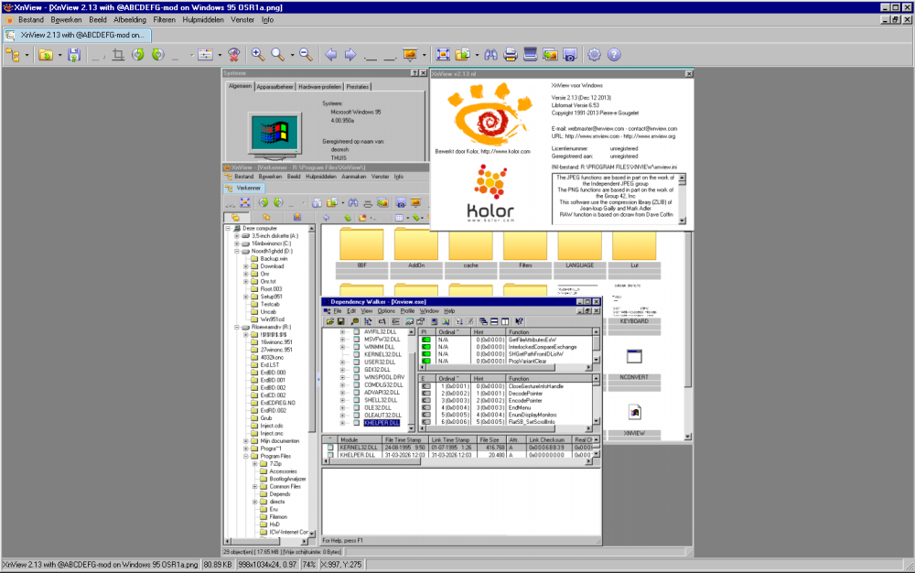Select the Crop tool in the toolbar
The height and width of the screenshot is (573, 915).
point(118,55)
